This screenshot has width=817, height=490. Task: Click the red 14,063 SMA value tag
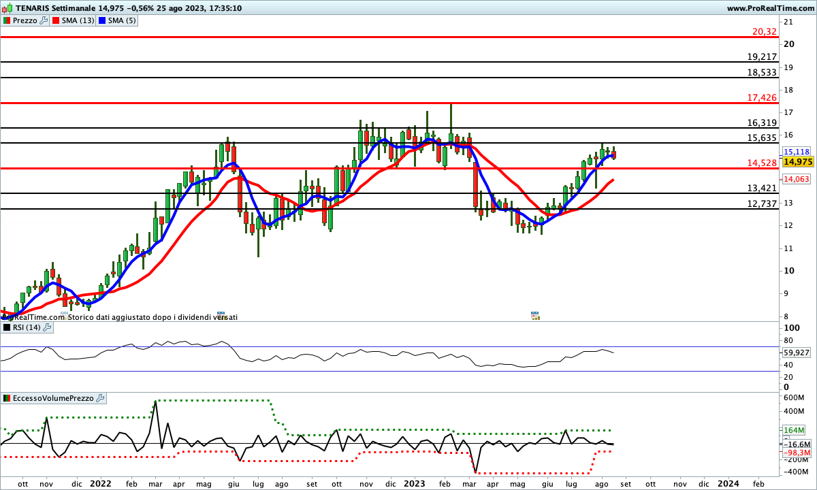tap(796, 179)
